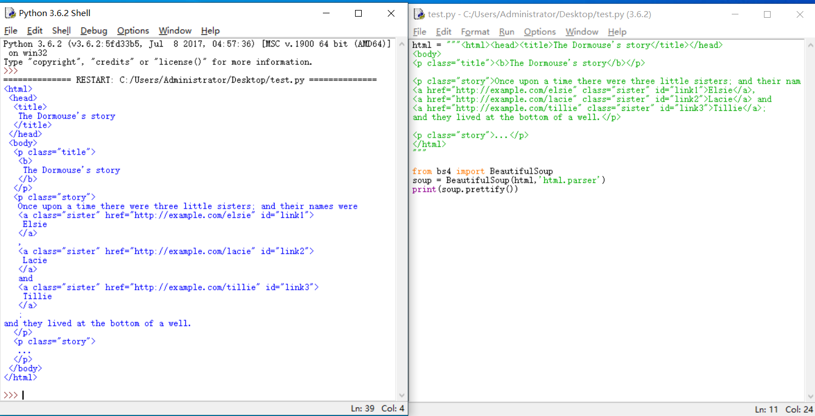815x416 pixels.
Task: Click test.py window title bar icon
Action: click(418, 14)
